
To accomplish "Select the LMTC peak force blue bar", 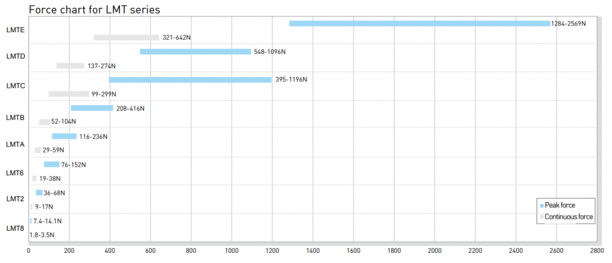I will click(x=190, y=79).
